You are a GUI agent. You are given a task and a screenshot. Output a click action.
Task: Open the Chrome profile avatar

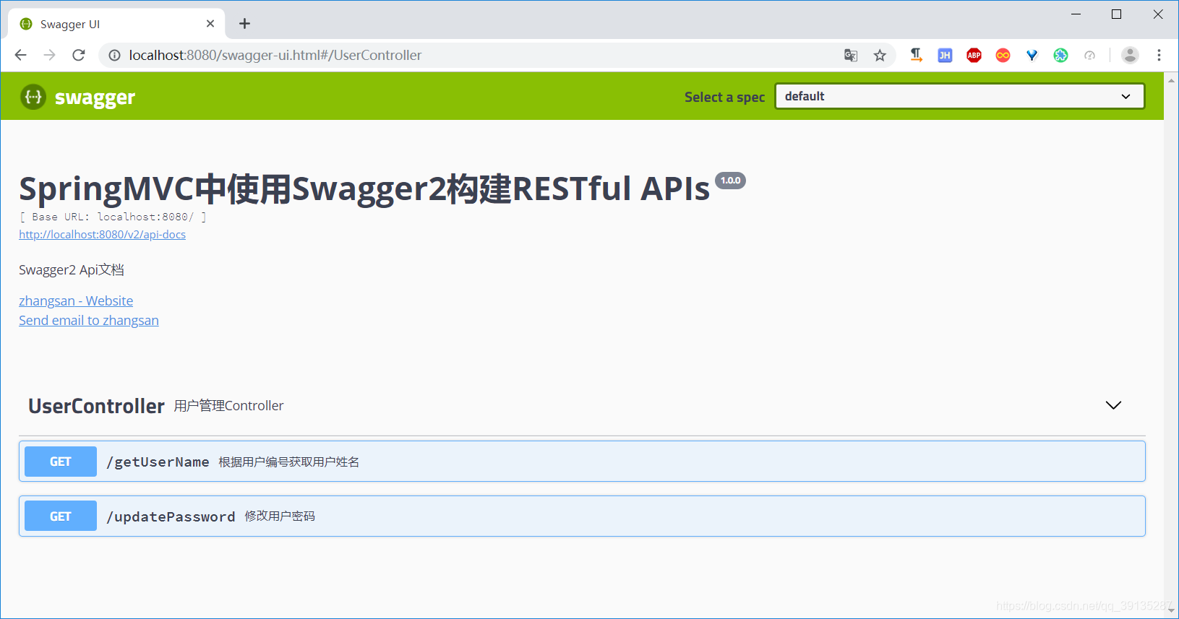pyautogui.click(x=1130, y=55)
